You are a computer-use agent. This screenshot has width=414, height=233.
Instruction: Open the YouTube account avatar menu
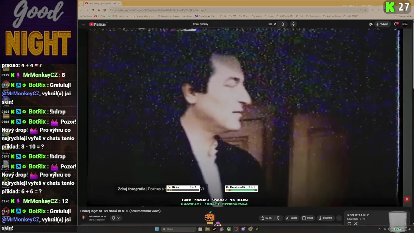[405, 24]
